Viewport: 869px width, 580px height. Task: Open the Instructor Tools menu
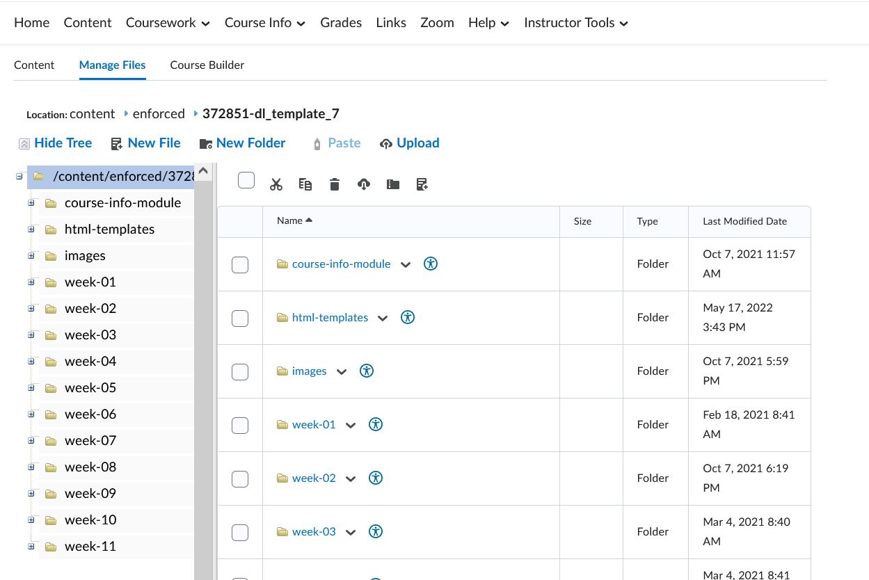575,22
